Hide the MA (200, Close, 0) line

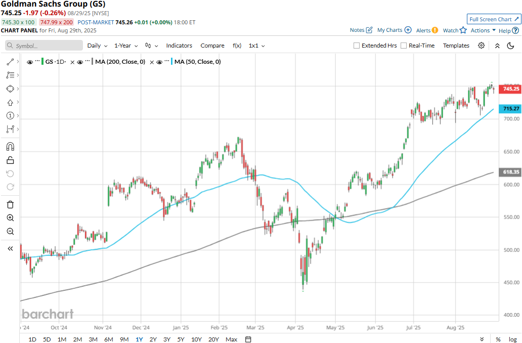pos(80,62)
